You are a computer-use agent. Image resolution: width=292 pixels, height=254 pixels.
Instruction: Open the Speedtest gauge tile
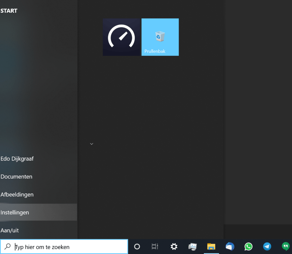(x=121, y=37)
